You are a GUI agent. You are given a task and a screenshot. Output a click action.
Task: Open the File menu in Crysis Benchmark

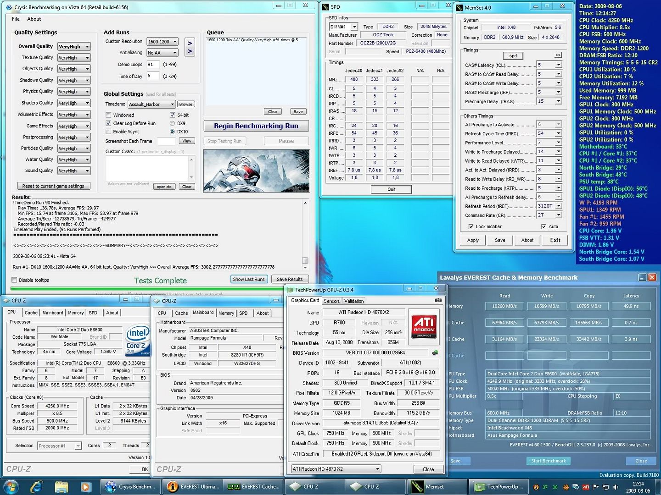(16, 19)
